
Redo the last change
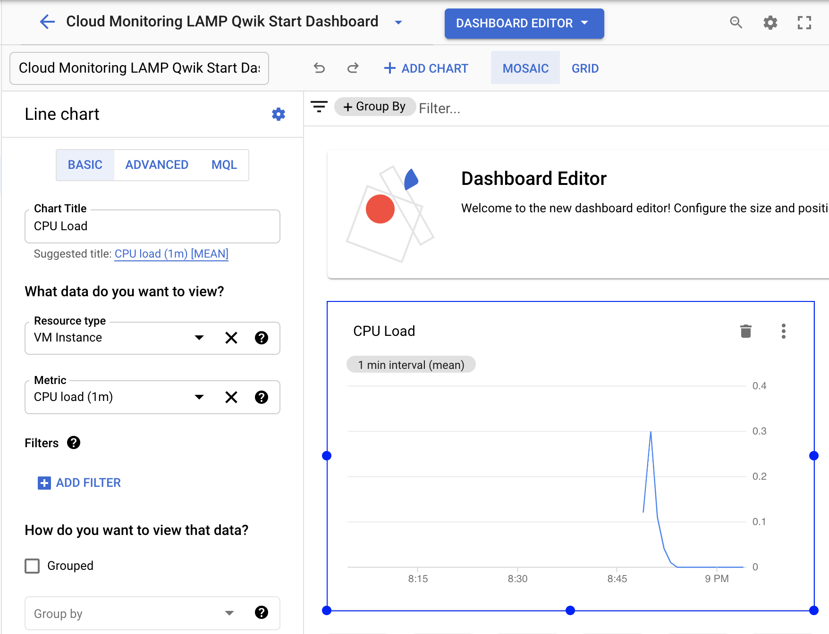353,68
